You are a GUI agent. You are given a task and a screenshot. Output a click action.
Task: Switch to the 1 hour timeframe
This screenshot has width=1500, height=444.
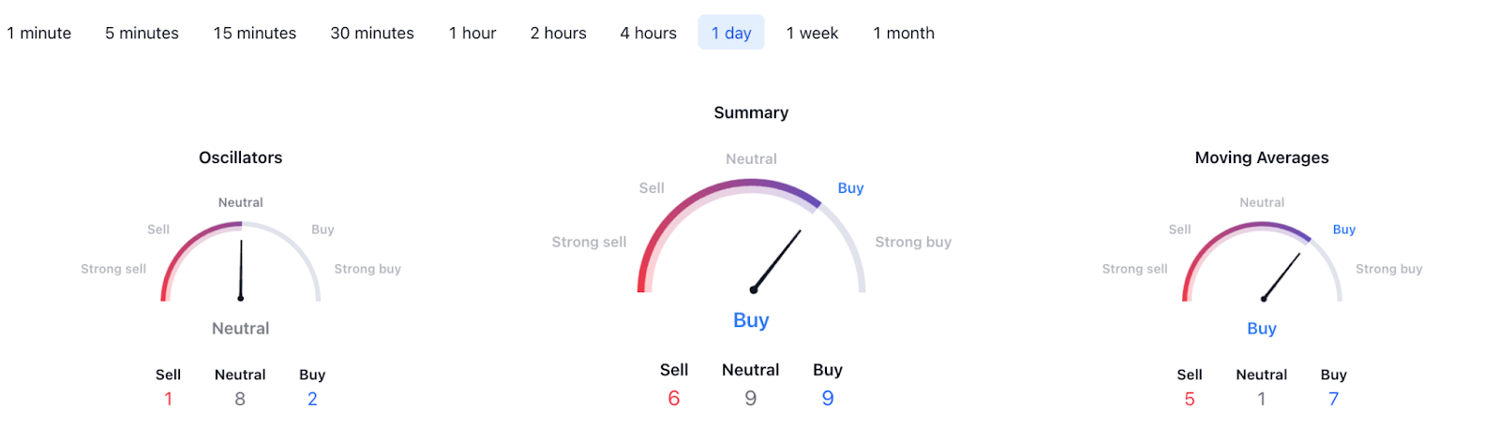(472, 33)
